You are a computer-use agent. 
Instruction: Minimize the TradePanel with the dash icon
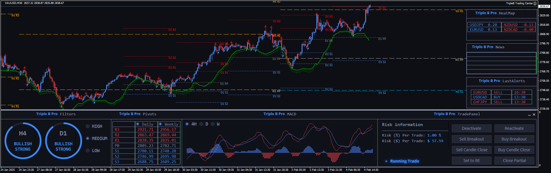pyautogui.click(x=529, y=115)
